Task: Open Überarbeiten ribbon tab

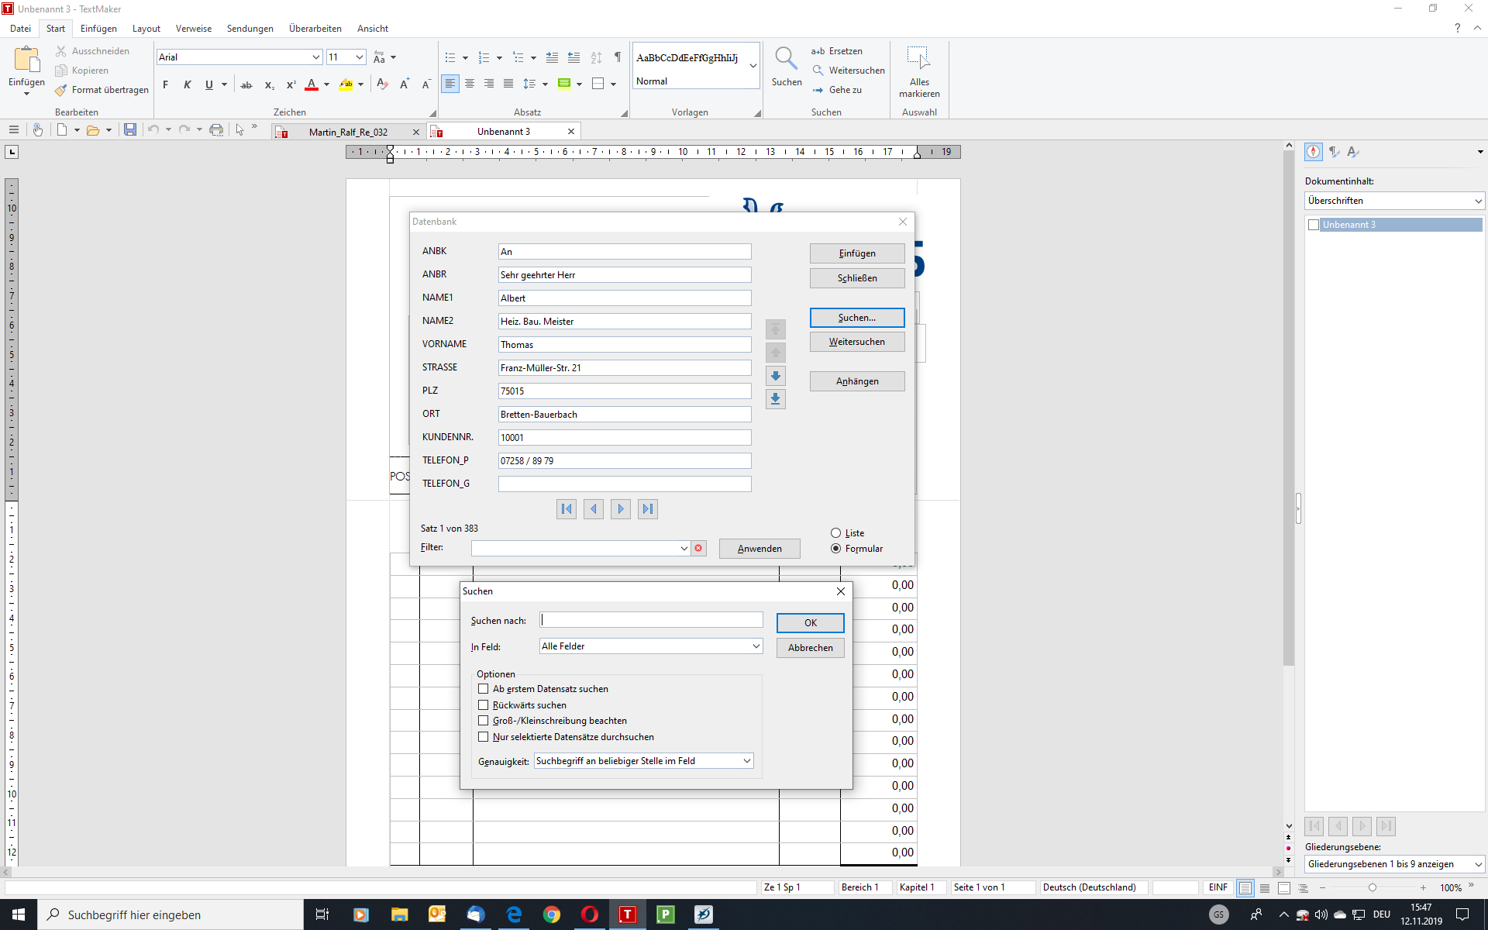Action: point(315,29)
